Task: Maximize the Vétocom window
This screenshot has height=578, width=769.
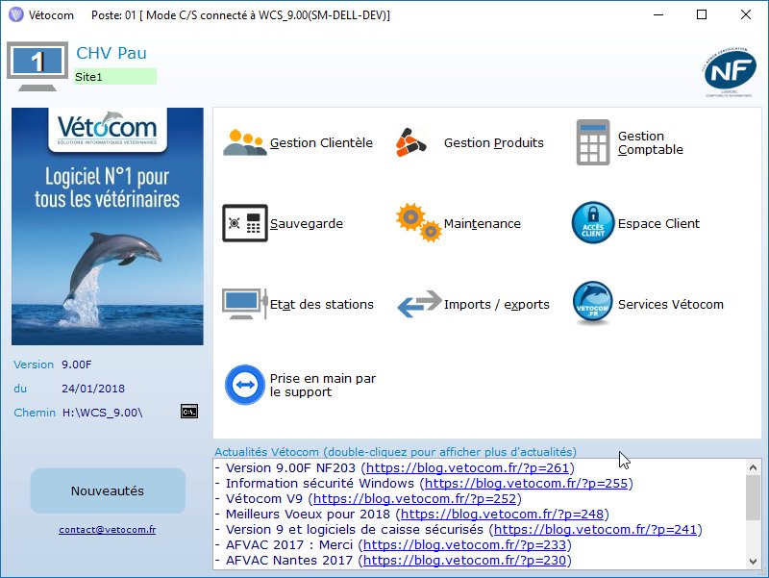Action: click(x=702, y=14)
